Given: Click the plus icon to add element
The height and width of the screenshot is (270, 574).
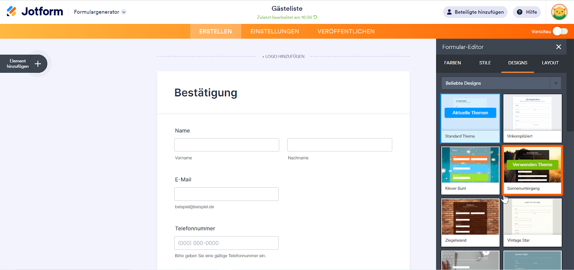Looking at the screenshot, I should (x=38, y=64).
